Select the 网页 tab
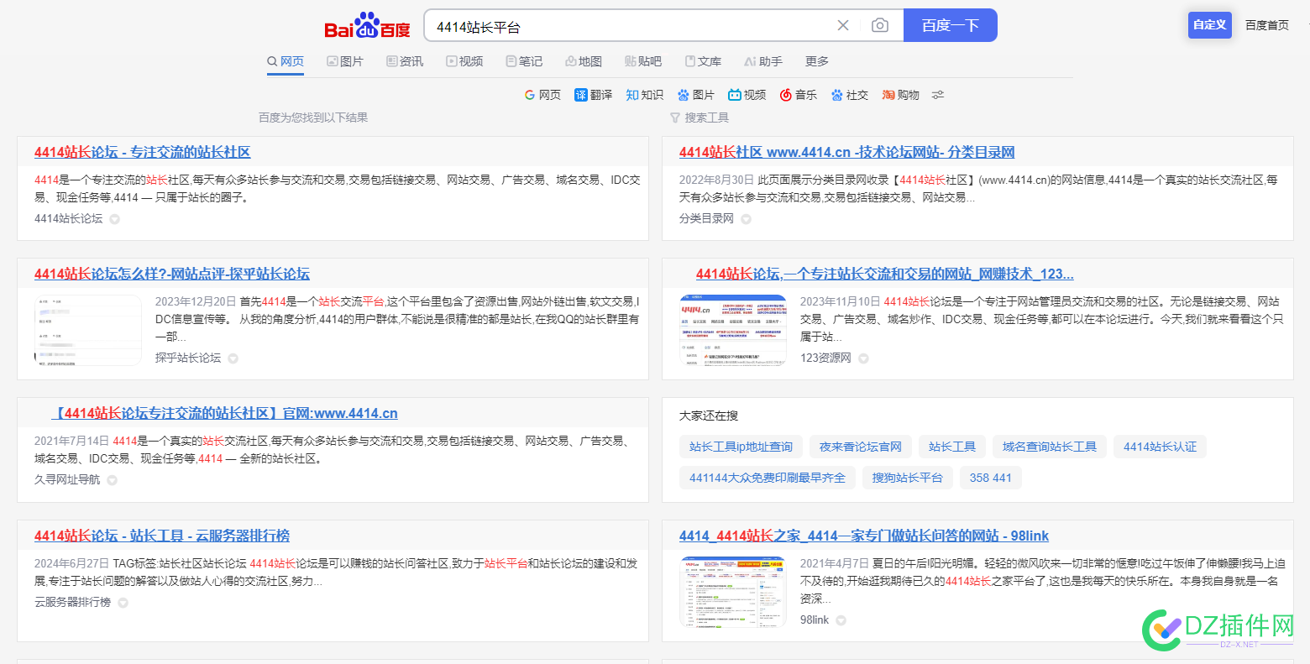 (x=286, y=61)
